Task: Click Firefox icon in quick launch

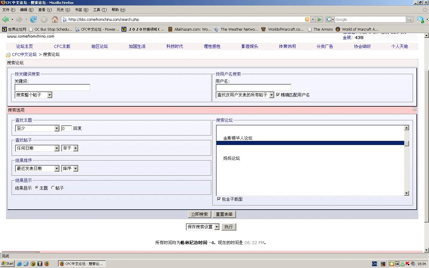Action: click(x=47, y=264)
